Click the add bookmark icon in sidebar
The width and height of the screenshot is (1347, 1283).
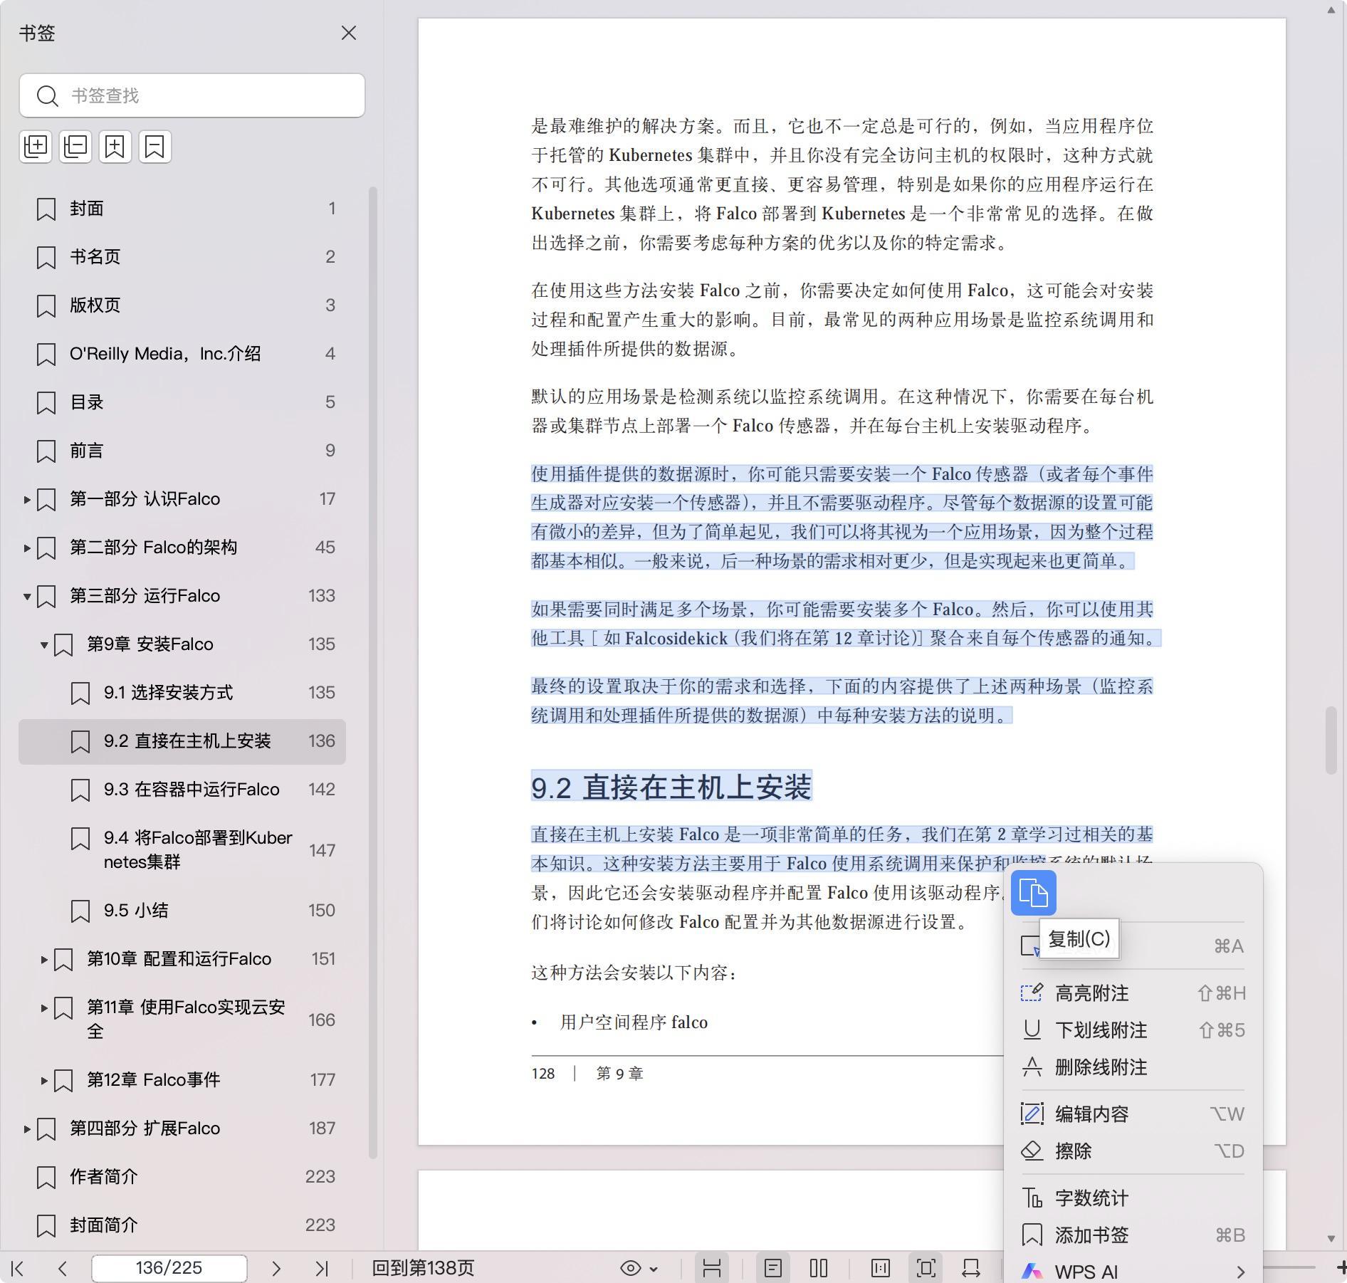pos(115,147)
